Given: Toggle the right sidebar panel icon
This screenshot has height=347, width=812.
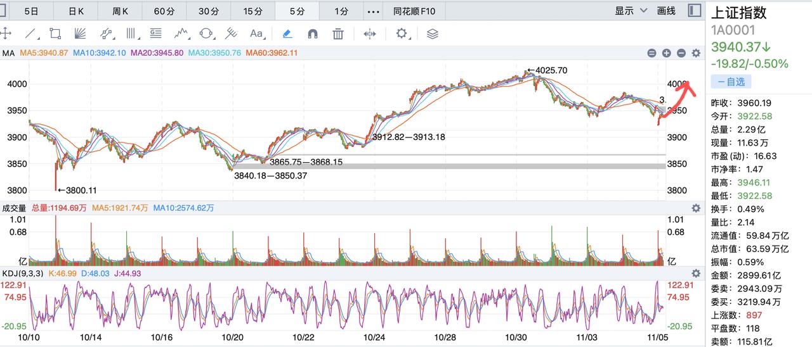Looking at the screenshot, I should tap(695, 11).
